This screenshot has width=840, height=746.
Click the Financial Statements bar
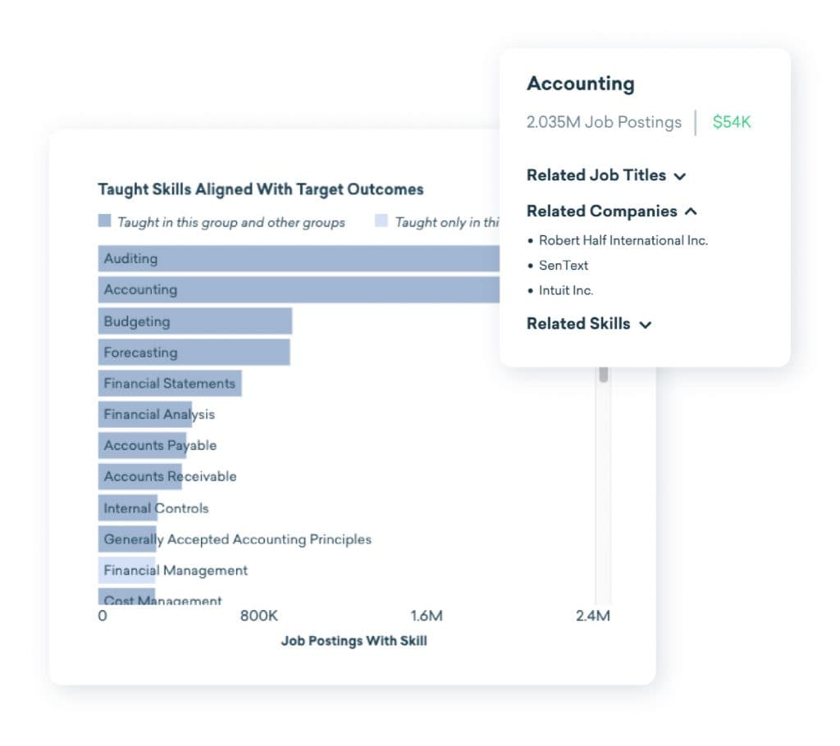pyautogui.click(x=170, y=384)
